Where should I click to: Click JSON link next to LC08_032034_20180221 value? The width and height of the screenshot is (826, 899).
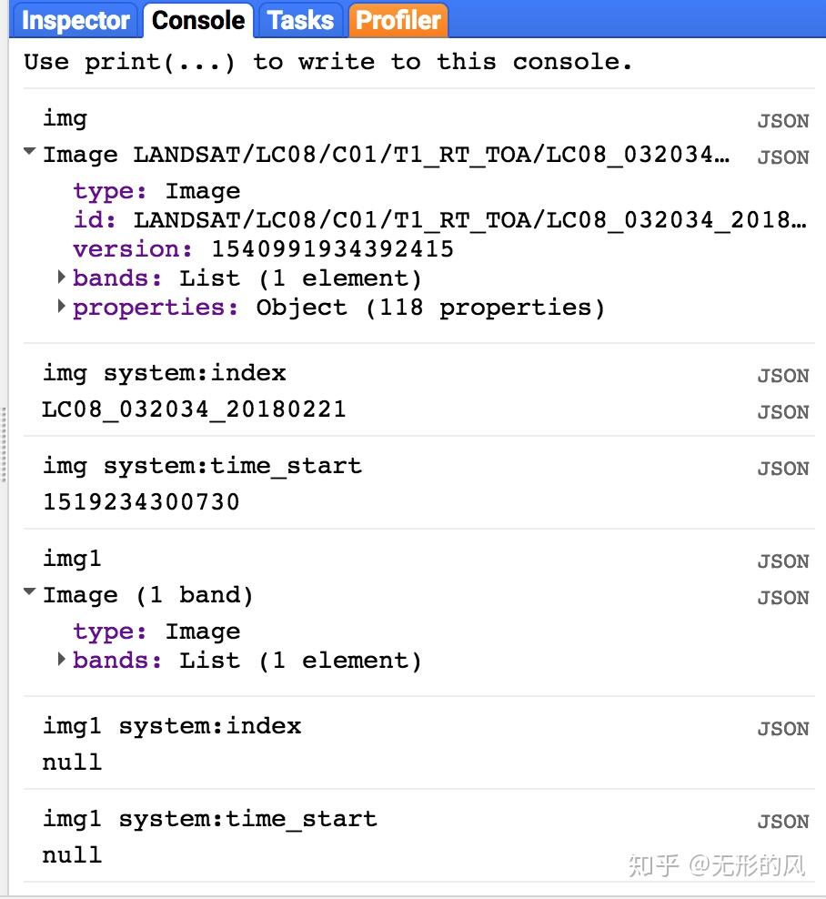click(x=782, y=412)
